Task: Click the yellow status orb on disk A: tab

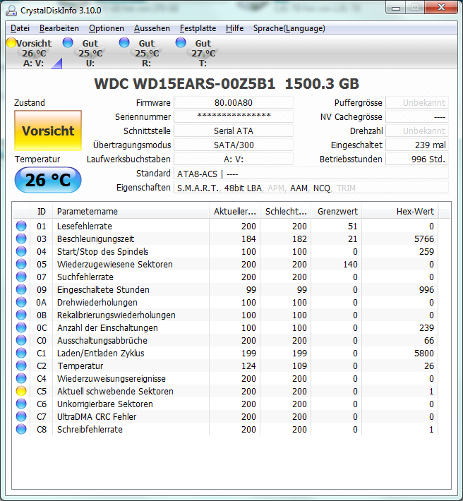Action: click(x=11, y=42)
